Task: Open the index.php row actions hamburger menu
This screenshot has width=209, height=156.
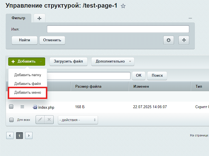Action: [x=22, y=107]
